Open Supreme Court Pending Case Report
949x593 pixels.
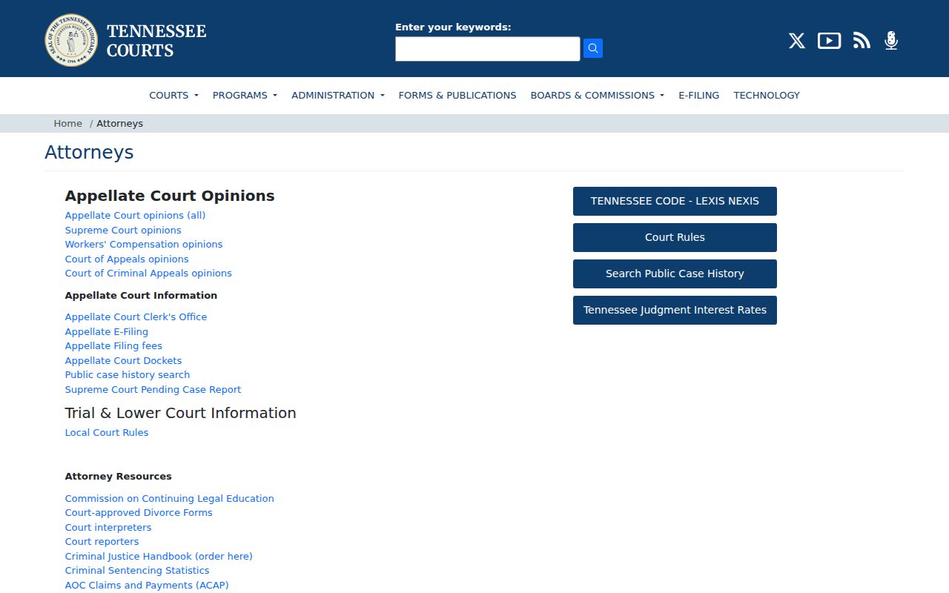[x=153, y=390]
